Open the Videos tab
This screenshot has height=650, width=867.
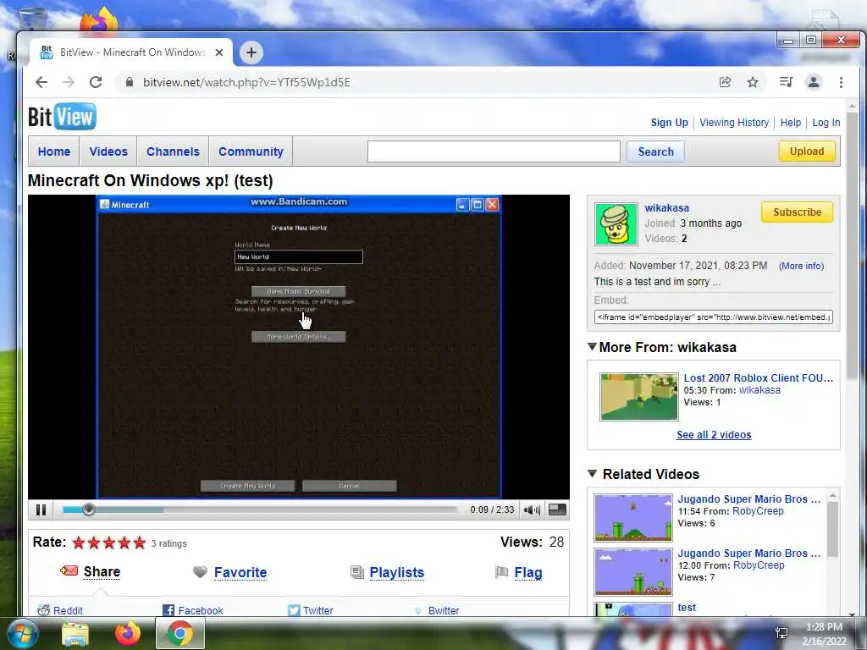tap(108, 151)
